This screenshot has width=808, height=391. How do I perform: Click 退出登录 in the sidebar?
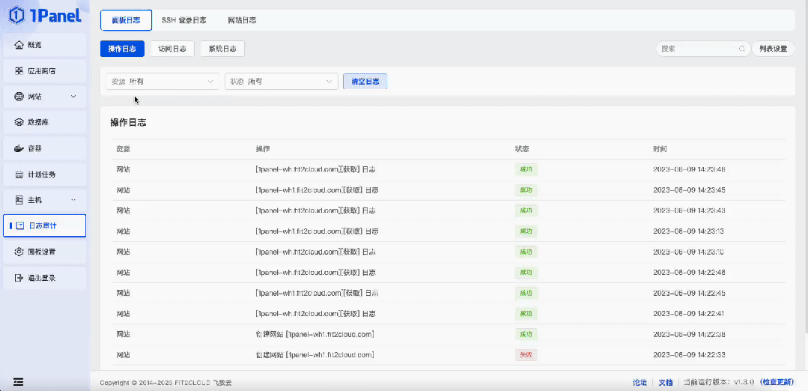tap(44, 278)
